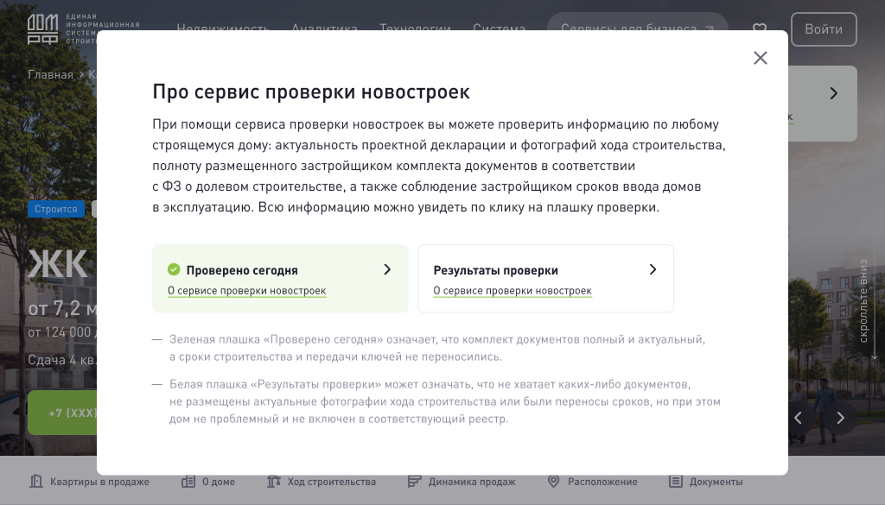
Task: Click the Расположение map pin icon
Action: 554,482
